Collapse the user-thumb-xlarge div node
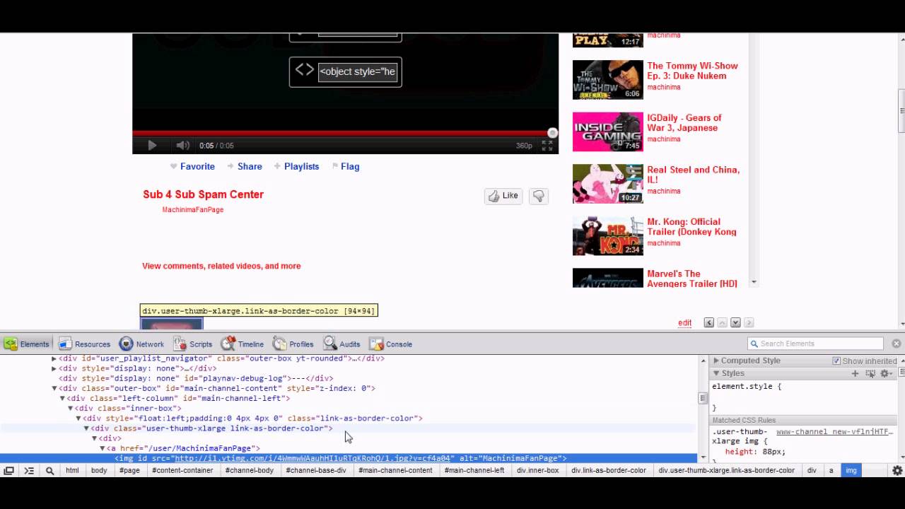Screen dimensions: 905x509 point(86,428)
